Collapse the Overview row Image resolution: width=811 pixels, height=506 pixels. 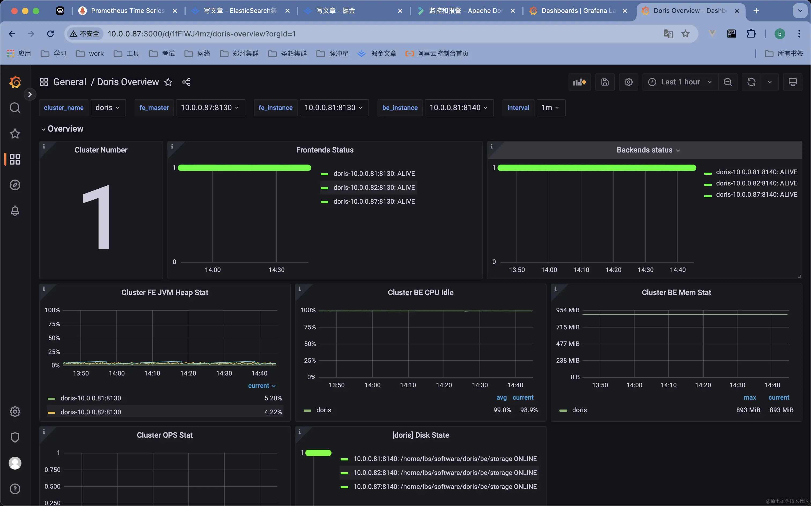pos(62,129)
